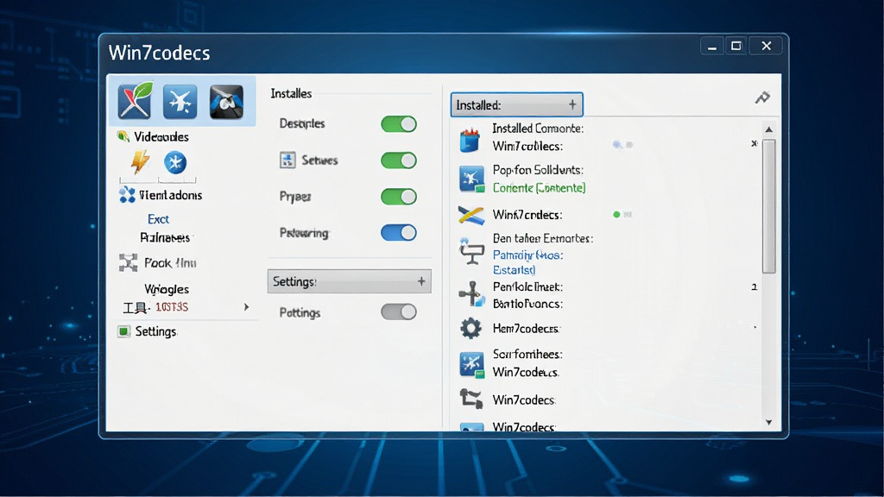Select Pook Hnu in the sidebar

pyautogui.click(x=170, y=263)
